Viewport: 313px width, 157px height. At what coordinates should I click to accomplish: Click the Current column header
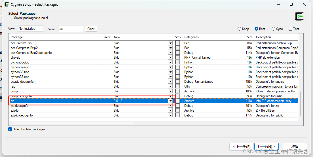click(x=105, y=37)
